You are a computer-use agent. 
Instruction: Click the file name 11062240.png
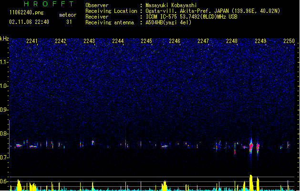[27, 12]
